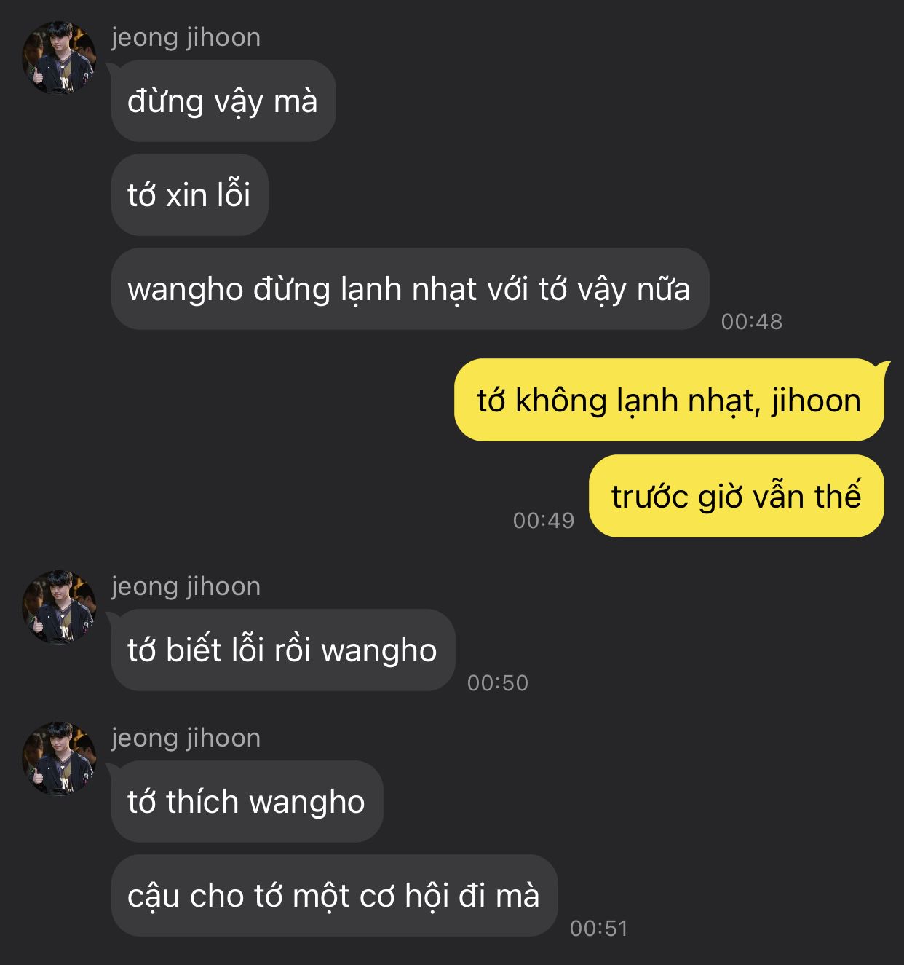Tap the 'wangho đừng lạnh nhạt với tớ vậy nữa' message
The height and width of the screenshot is (965, 904).
point(410,288)
